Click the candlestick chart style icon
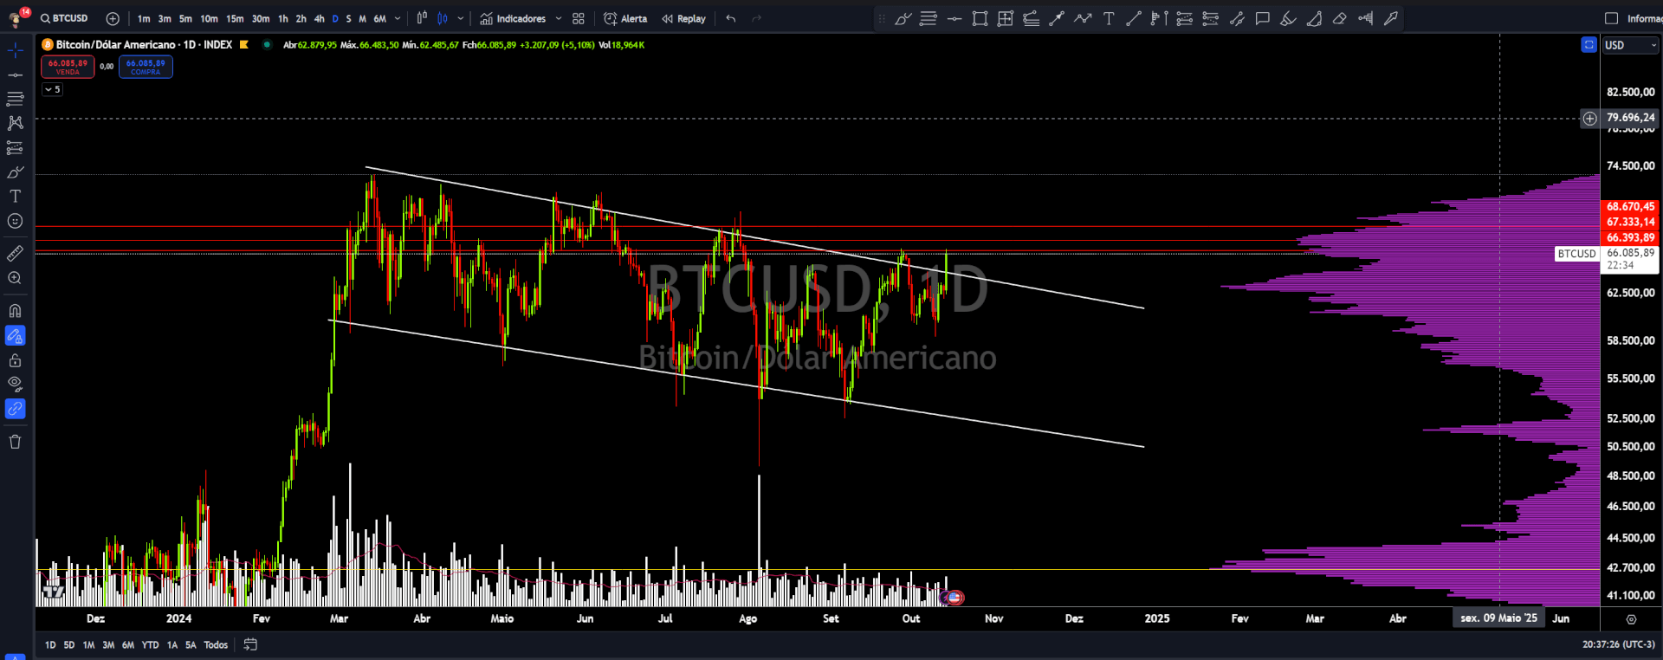 (443, 18)
